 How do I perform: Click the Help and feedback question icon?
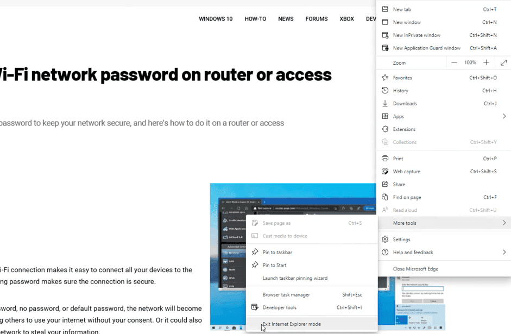point(385,252)
